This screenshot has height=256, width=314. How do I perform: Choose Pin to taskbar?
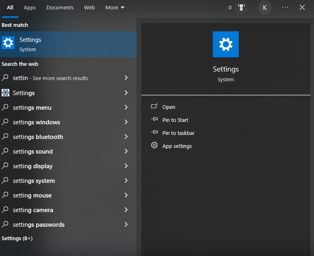click(x=178, y=133)
